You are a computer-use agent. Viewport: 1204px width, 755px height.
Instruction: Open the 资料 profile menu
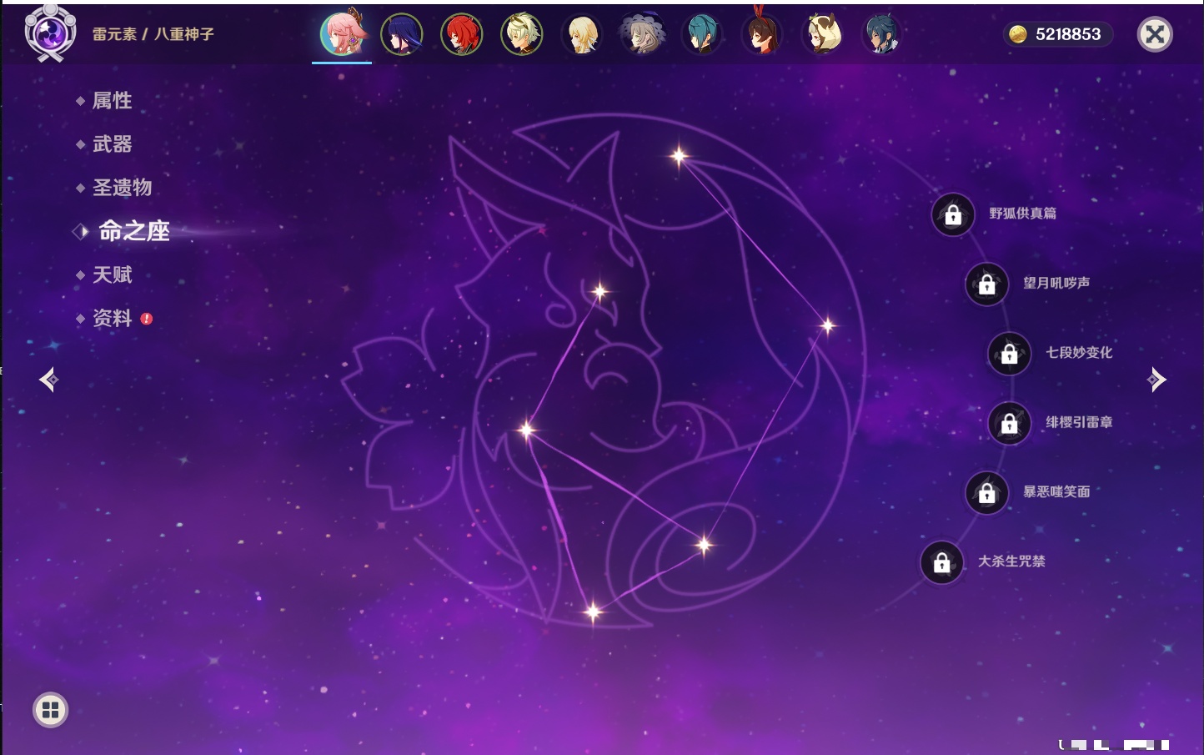(112, 318)
